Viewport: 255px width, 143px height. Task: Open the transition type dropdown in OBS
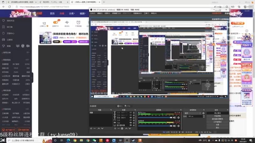tap(193, 113)
